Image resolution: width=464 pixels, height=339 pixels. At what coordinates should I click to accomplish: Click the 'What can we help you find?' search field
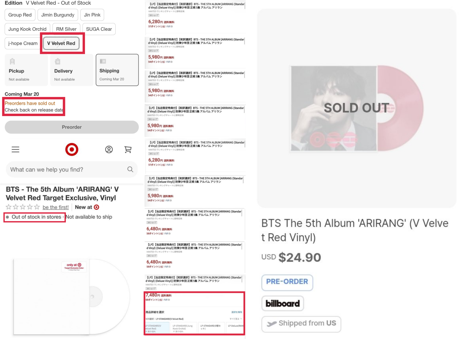[x=67, y=169]
